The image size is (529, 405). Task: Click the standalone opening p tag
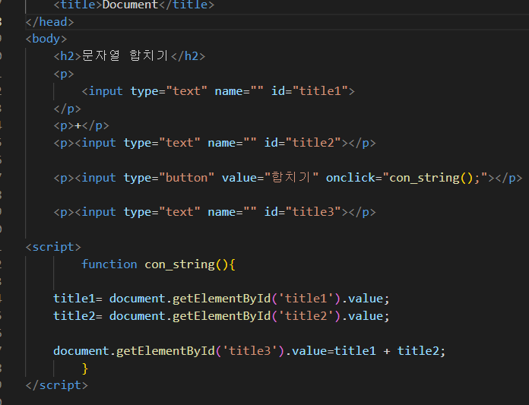[64, 74]
